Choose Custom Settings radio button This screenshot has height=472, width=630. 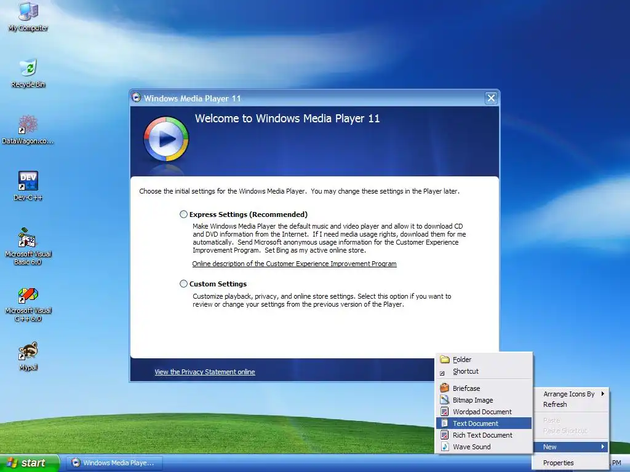pyautogui.click(x=183, y=284)
